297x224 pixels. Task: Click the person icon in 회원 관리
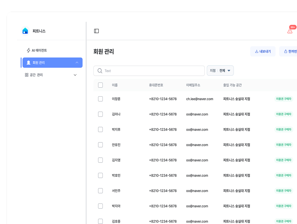(x=28, y=63)
